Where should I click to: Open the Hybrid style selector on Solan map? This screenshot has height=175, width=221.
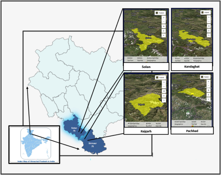tap(160, 13)
